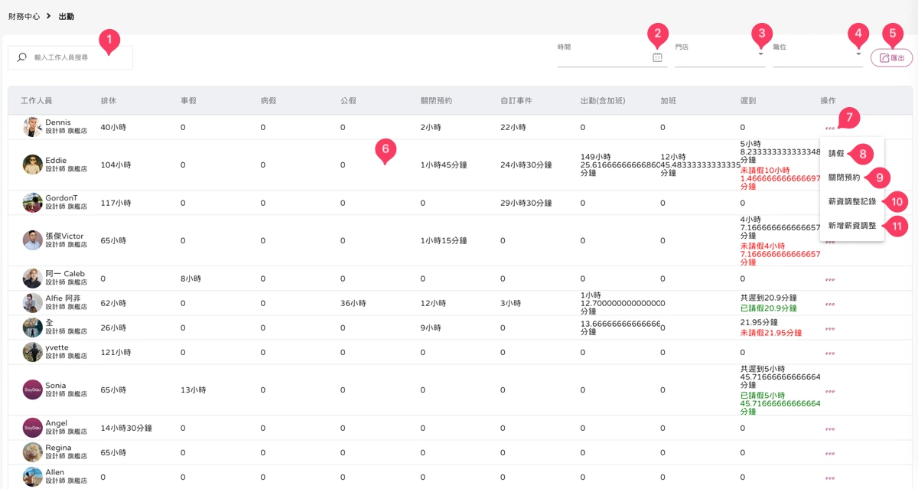Select 請假 from the context menu

click(x=836, y=153)
